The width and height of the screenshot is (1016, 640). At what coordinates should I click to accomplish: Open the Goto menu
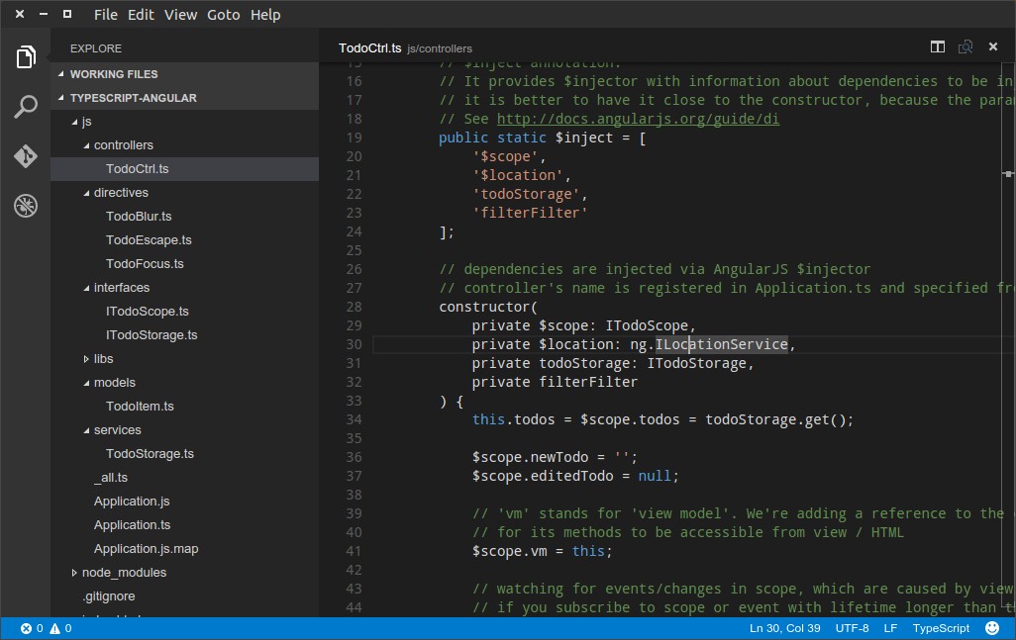point(224,14)
